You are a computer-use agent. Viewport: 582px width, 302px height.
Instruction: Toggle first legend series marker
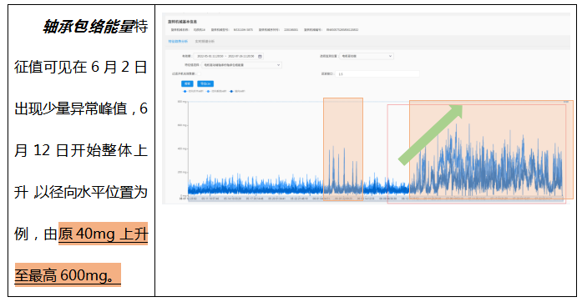click(185, 91)
